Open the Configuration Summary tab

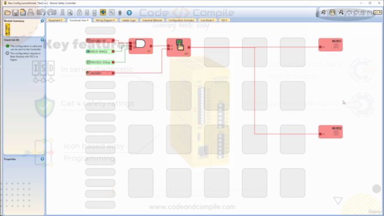[x=181, y=20]
